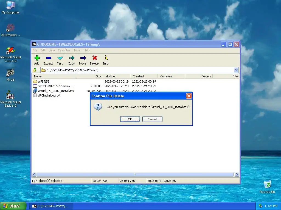Click status bar '1 / 4 object(s) selected'

47,181
